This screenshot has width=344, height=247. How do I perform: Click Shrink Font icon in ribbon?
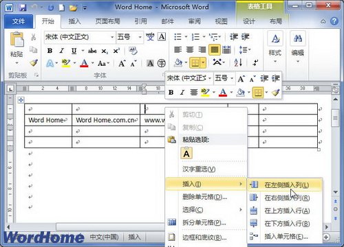click(133, 63)
